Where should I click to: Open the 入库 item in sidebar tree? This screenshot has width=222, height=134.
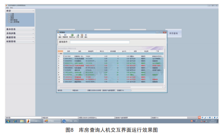pyautogui.click(x=12, y=14)
